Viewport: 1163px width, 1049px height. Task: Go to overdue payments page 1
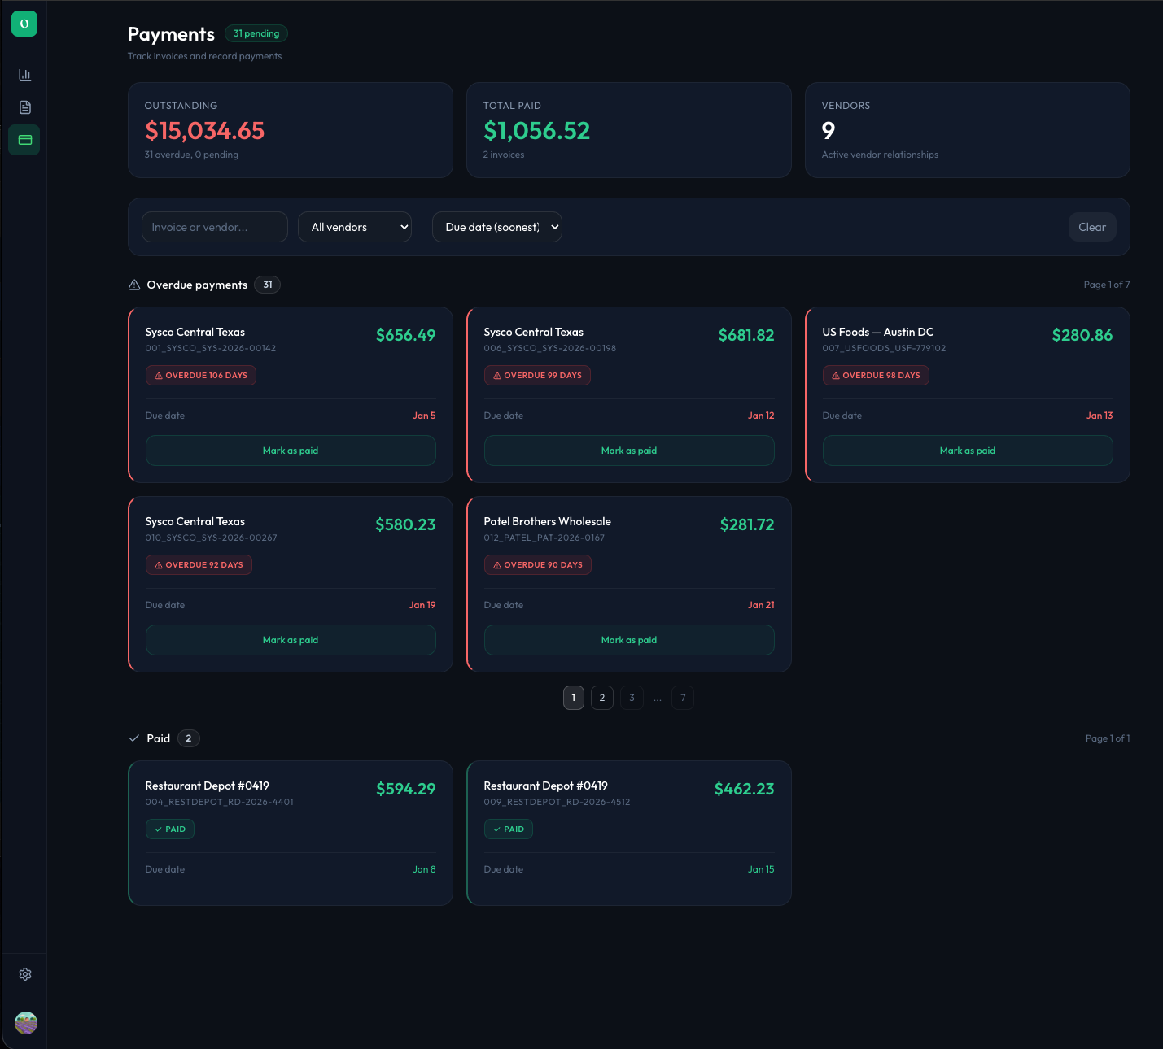pos(574,698)
